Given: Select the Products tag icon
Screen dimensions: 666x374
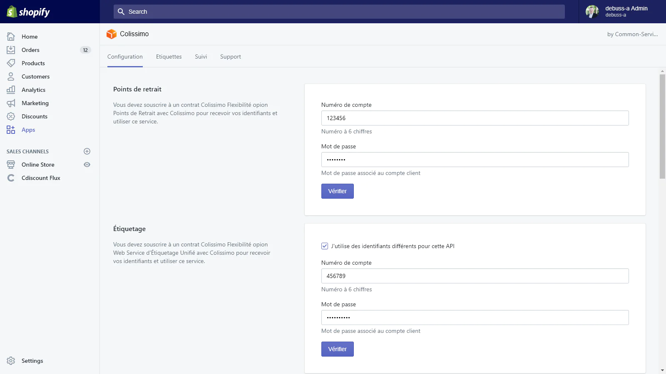Looking at the screenshot, I should (x=11, y=63).
